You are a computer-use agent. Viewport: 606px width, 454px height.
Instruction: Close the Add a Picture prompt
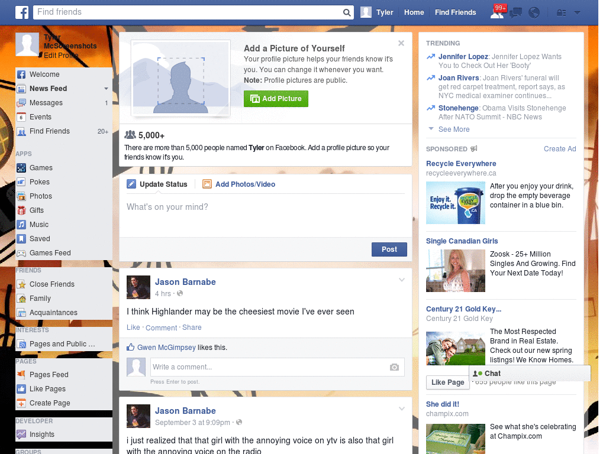coord(401,43)
